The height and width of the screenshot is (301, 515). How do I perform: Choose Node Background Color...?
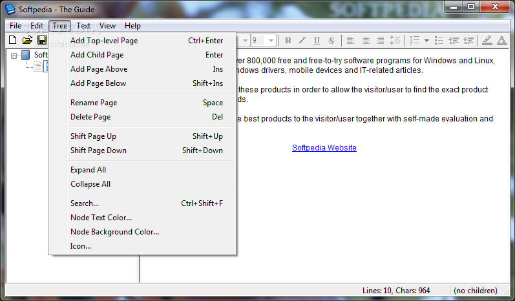[x=142, y=232]
